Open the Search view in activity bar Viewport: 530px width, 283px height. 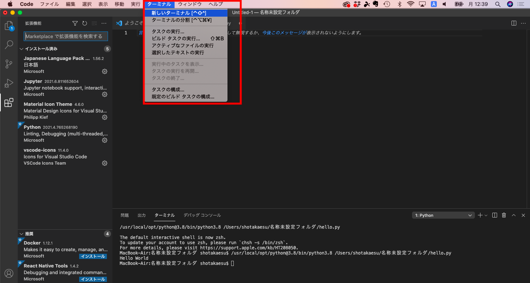[9, 45]
